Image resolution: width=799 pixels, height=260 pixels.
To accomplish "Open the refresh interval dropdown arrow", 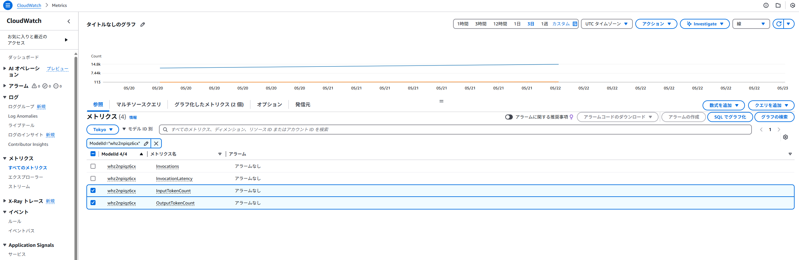I will [789, 24].
